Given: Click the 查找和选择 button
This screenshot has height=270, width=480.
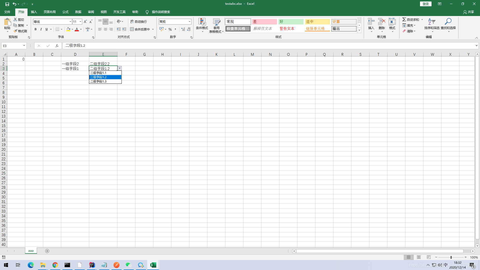Looking at the screenshot, I should click(448, 25).
